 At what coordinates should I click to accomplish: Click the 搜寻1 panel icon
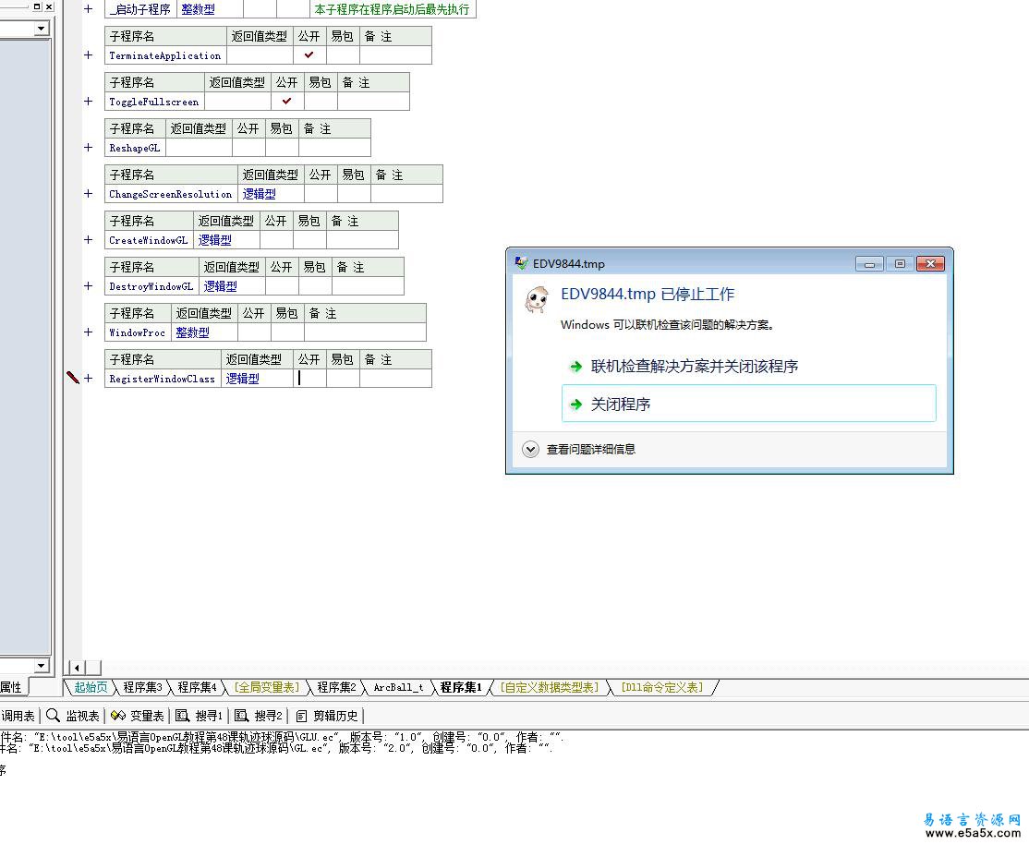183,716
